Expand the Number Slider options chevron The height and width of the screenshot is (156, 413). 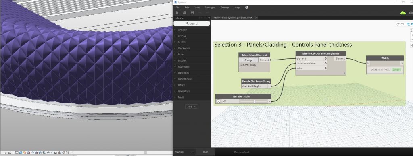tap(218, 101)
